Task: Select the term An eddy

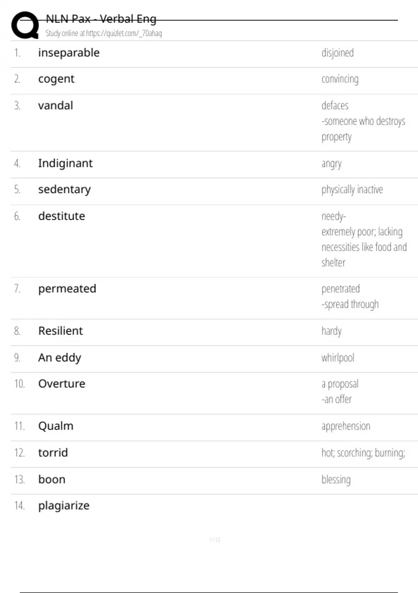Action: 60,358
